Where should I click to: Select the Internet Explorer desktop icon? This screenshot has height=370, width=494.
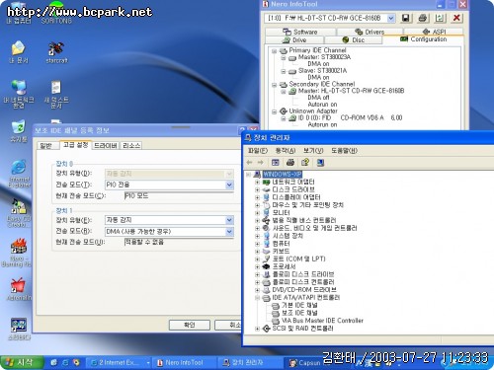pos(19,174)
